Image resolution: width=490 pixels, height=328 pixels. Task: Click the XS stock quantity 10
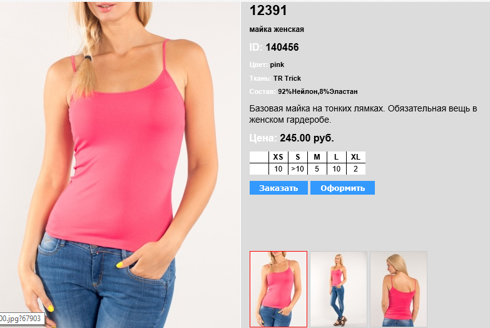point(278,169)
